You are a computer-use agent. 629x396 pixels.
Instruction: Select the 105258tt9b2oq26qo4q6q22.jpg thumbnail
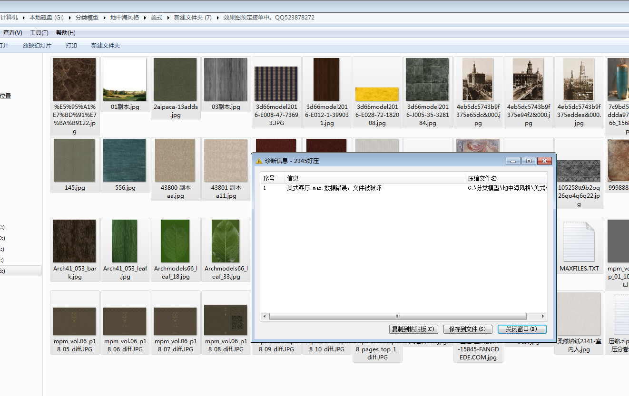pyautogui.click(x=579, y=171)
